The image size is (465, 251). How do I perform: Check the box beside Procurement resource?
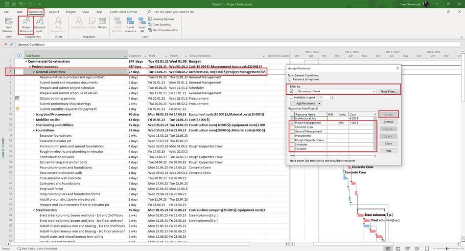click(292, 136)
